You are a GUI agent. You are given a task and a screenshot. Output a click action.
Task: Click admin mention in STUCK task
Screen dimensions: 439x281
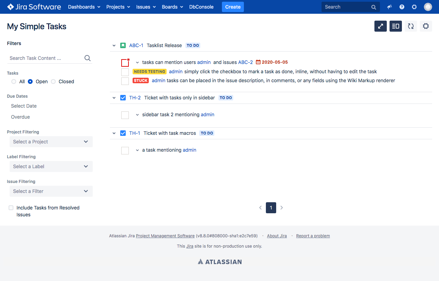click(159, 80)
